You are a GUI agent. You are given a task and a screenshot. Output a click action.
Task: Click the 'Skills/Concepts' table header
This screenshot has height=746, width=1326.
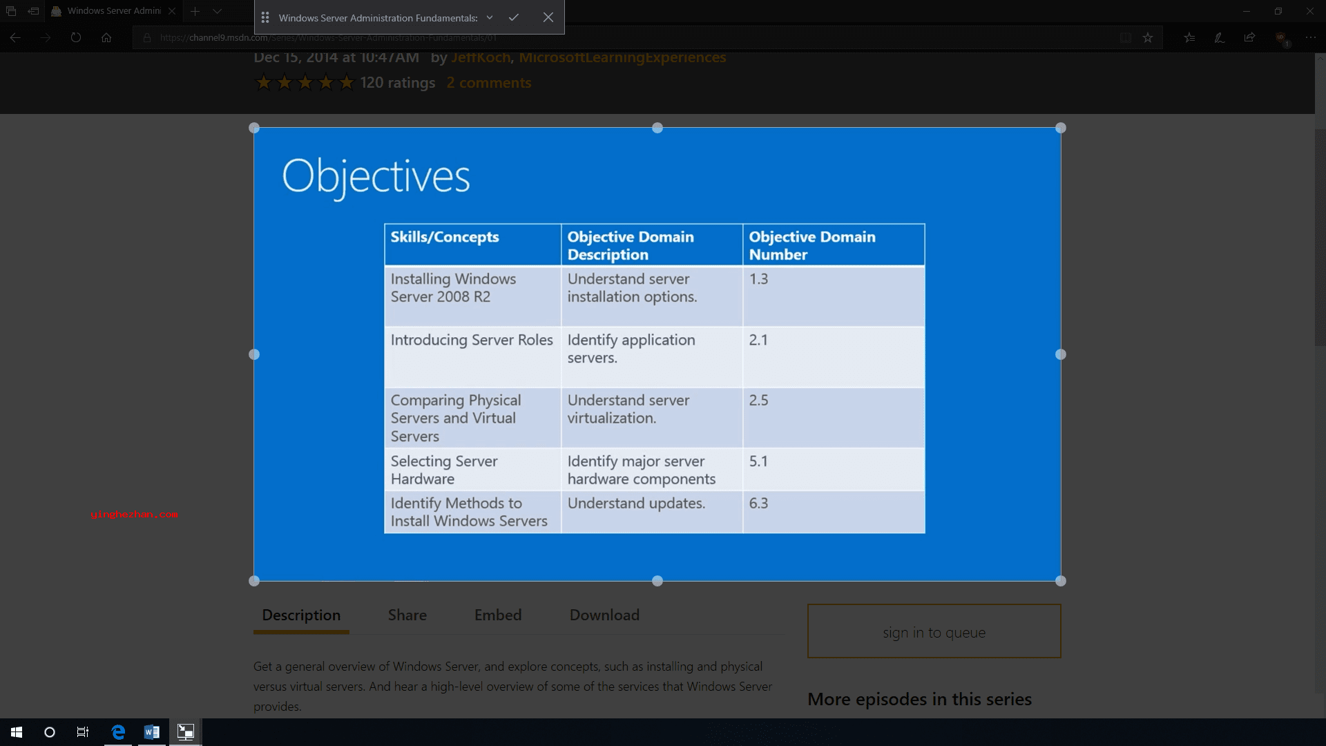coord(473,245)
